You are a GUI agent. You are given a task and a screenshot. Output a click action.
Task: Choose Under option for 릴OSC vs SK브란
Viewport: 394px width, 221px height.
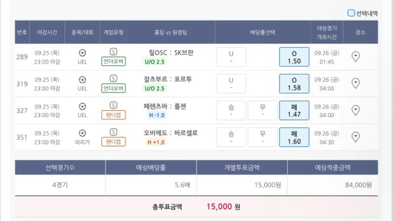coord(231,57)
